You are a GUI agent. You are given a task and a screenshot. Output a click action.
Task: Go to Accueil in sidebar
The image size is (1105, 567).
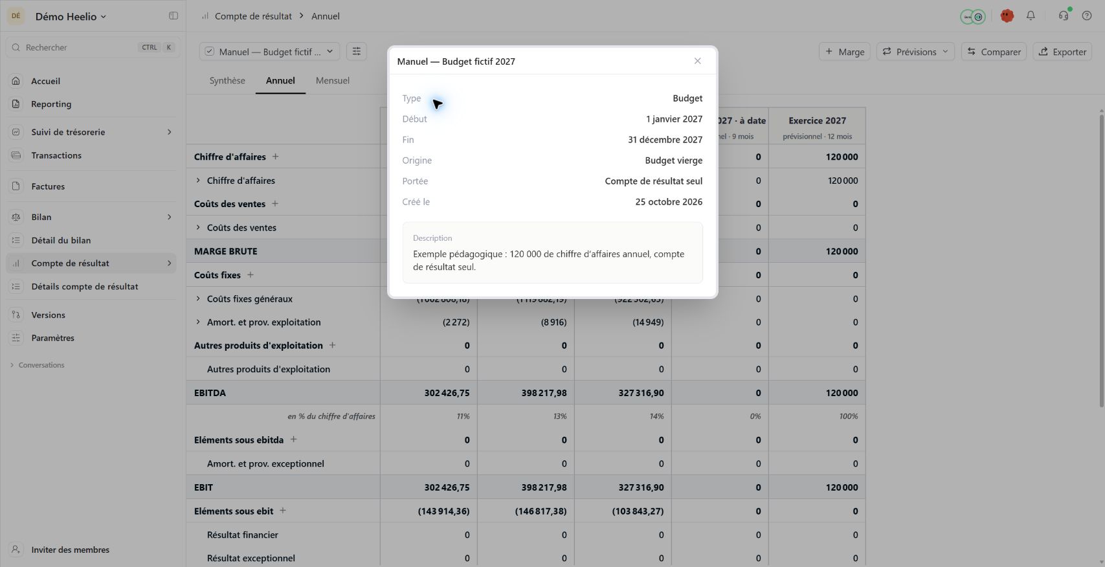click(x=91, y=81)
